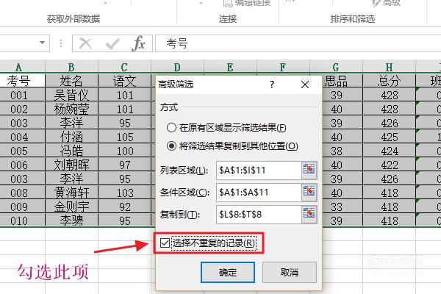441x294 pixels.
Task: Confirm formula entry with the checkmark icon
Action: (112, 43)
